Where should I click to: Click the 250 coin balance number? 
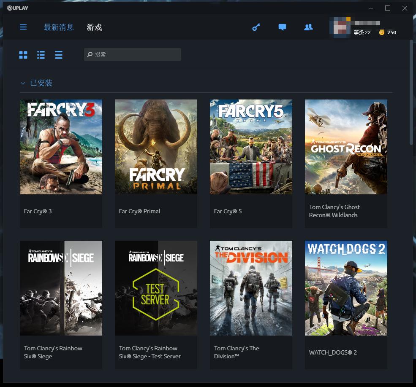[392, 32]
